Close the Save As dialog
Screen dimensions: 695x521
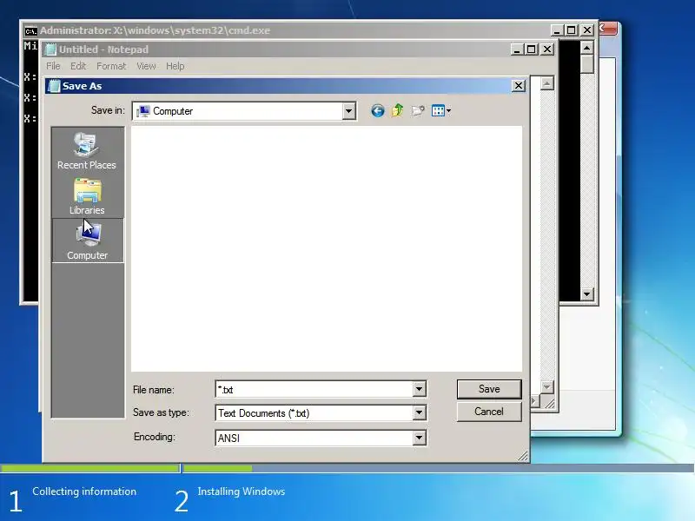click(519, 85)
